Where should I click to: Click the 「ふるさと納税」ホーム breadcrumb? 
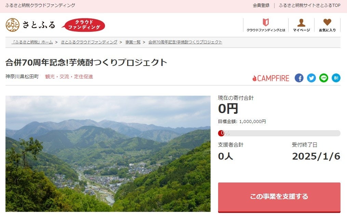click(32, 42)
